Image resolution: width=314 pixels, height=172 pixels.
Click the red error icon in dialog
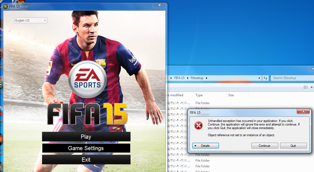click(199, 126)
